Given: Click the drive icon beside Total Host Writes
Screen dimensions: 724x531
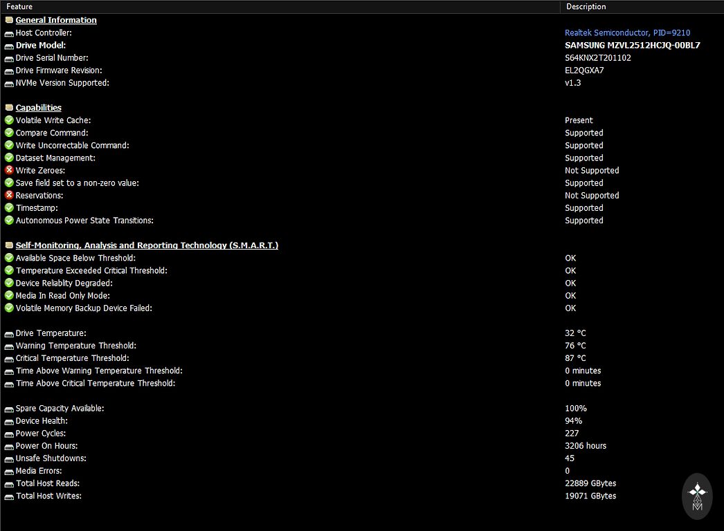Looking at the screenshot, I should coord(9,496).
